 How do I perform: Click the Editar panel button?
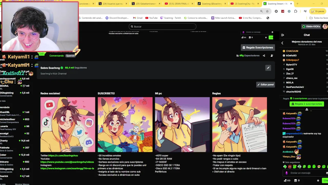[265, 85]
